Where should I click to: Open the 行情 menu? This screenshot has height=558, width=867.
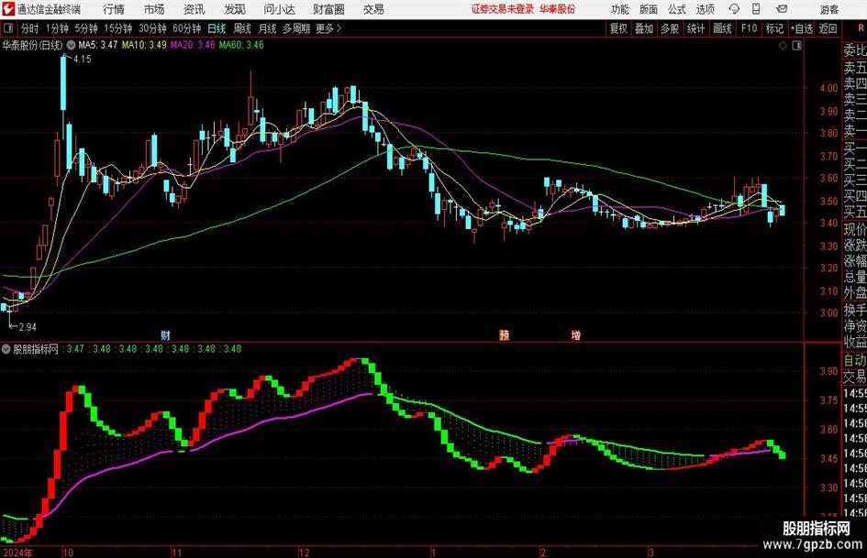pos(114,9)
